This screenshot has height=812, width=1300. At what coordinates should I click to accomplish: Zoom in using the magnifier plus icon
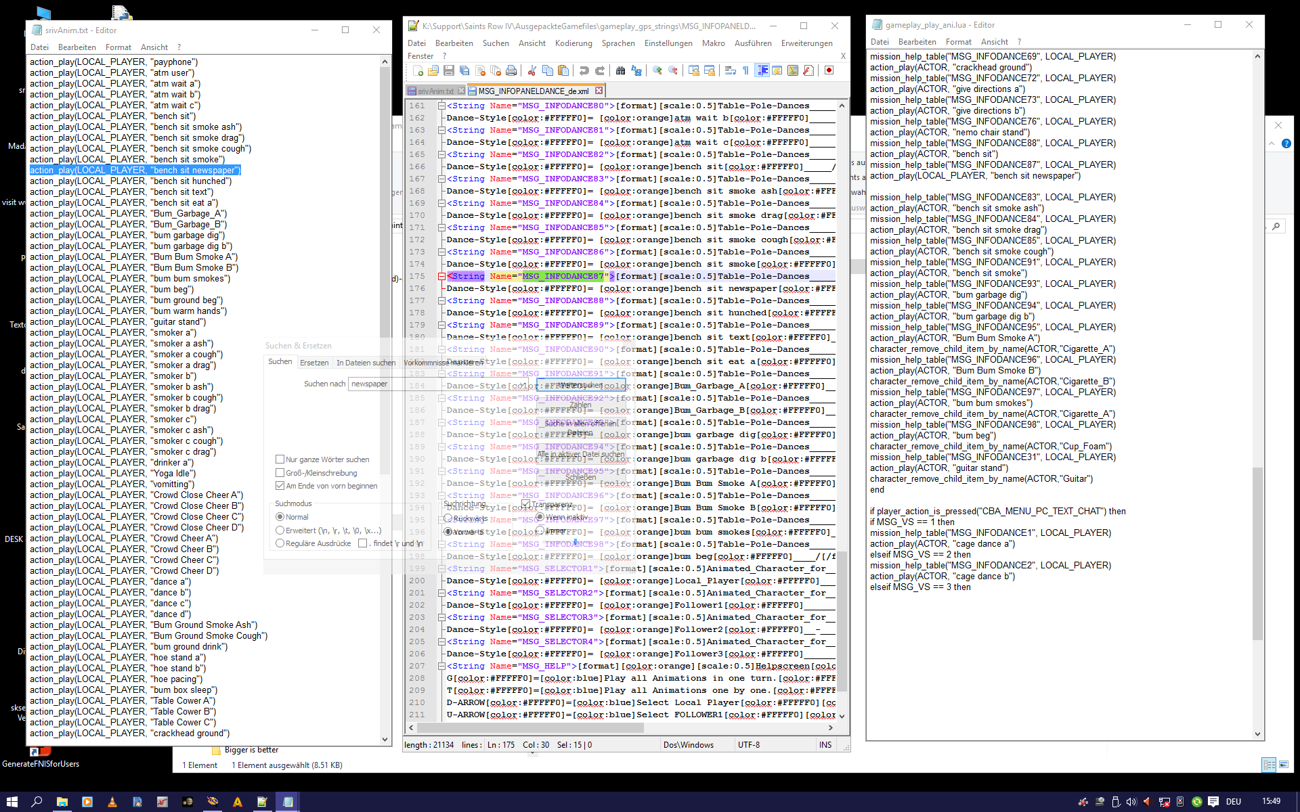click(657, 70)
